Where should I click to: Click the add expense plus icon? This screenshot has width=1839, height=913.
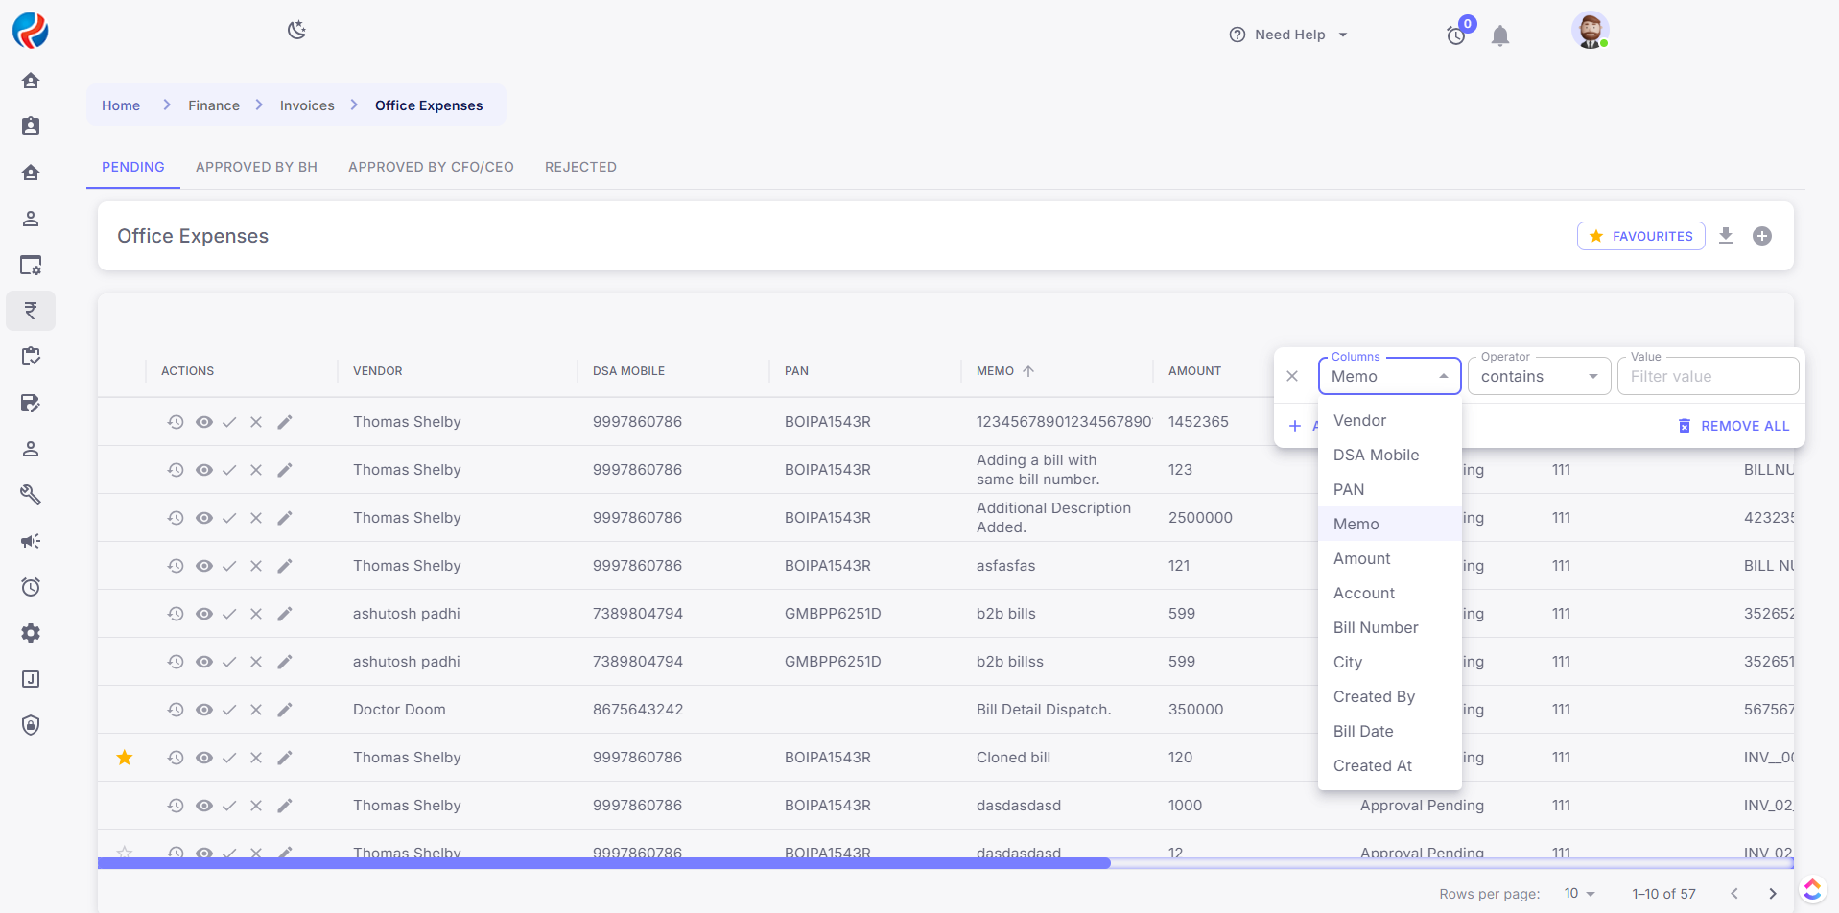pyautogui.click(x=1762, y=236)
